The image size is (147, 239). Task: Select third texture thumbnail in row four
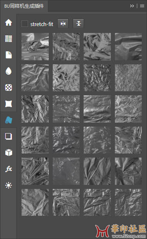pos(97,140)
